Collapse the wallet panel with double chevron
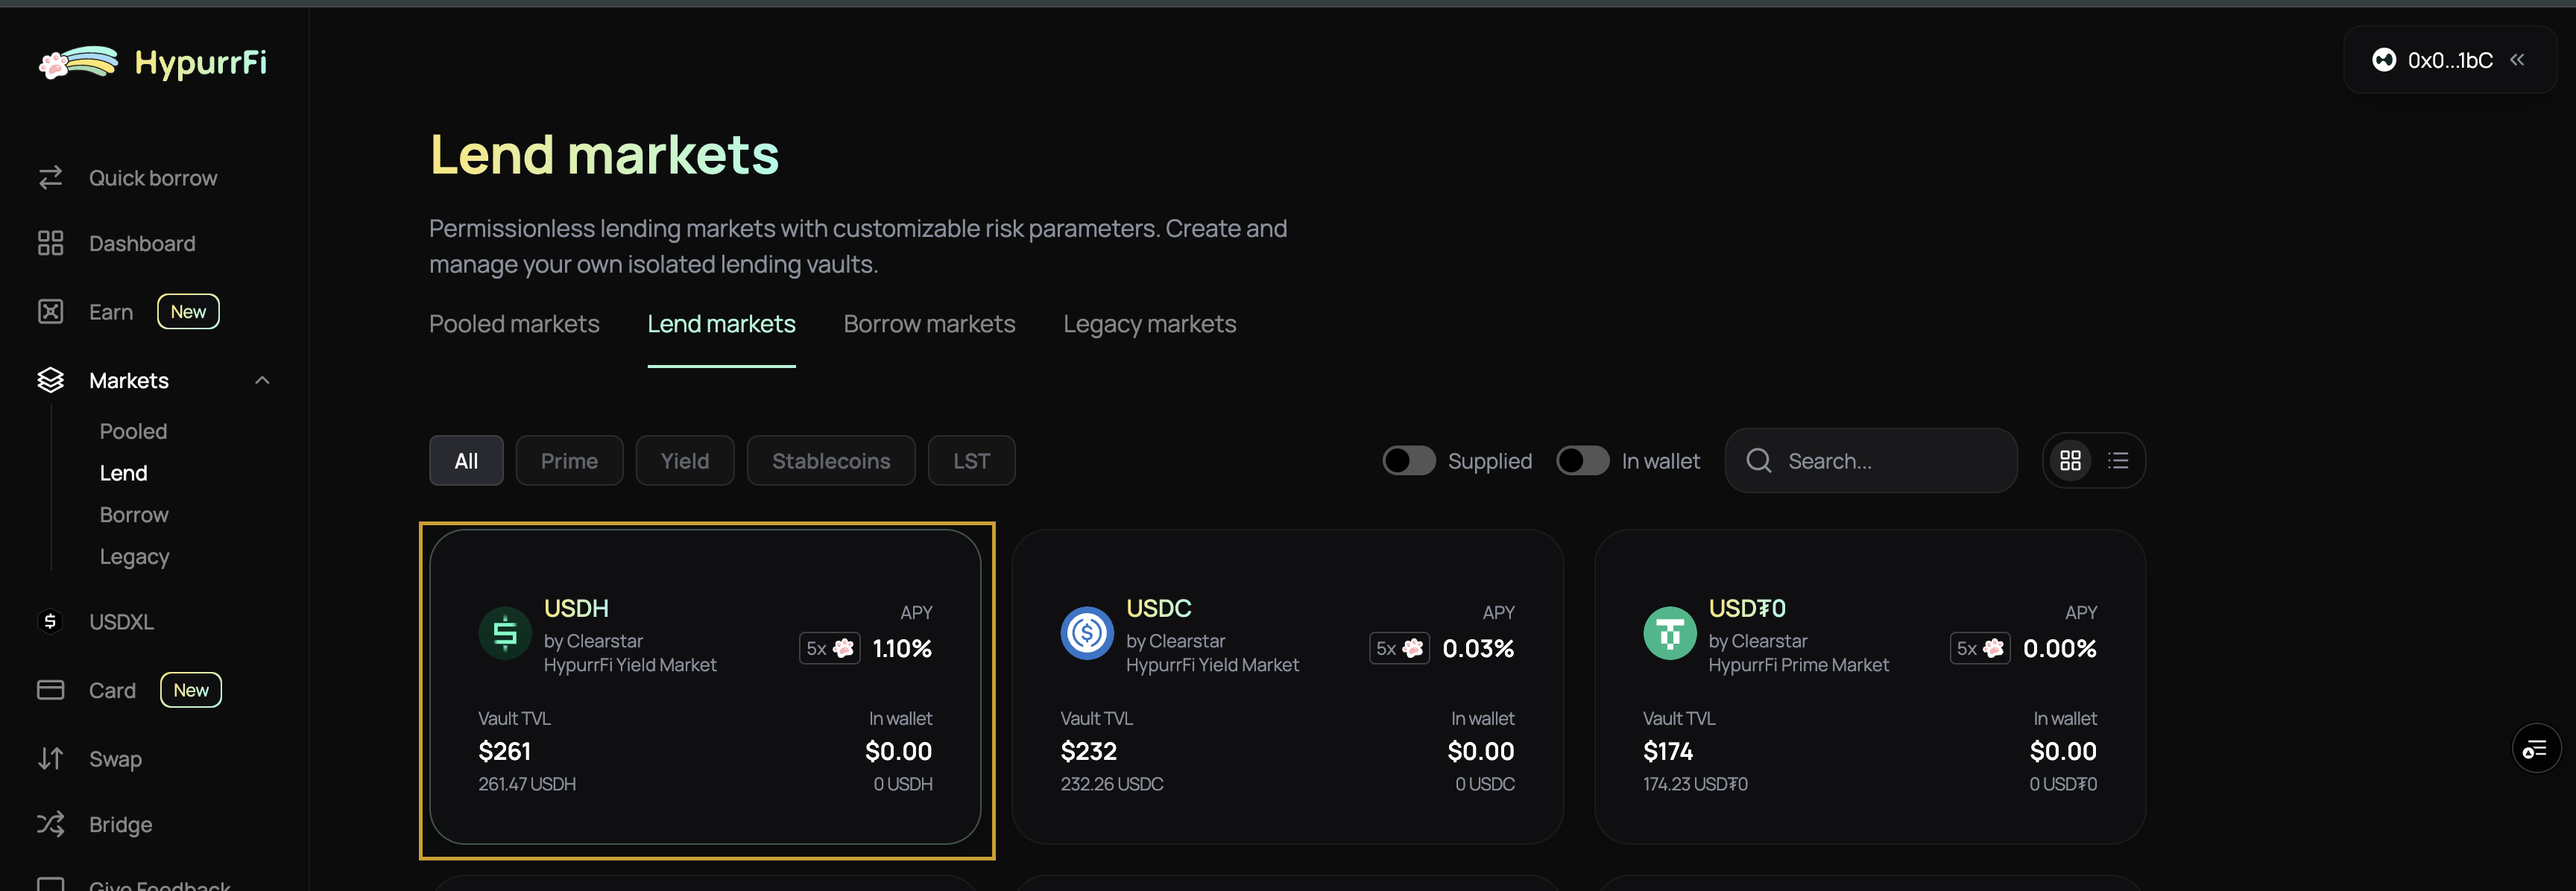The height and width of the screenshot is (891, 2576). (2518, 60)
